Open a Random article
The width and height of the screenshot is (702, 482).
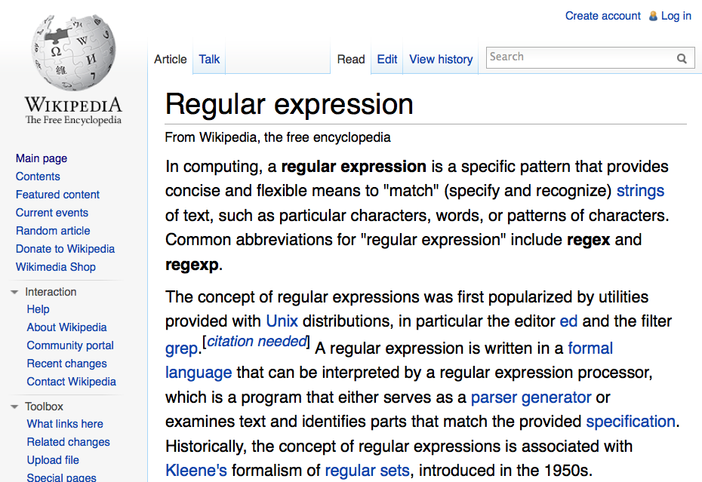pyautogui.click(x=52, y=230)
